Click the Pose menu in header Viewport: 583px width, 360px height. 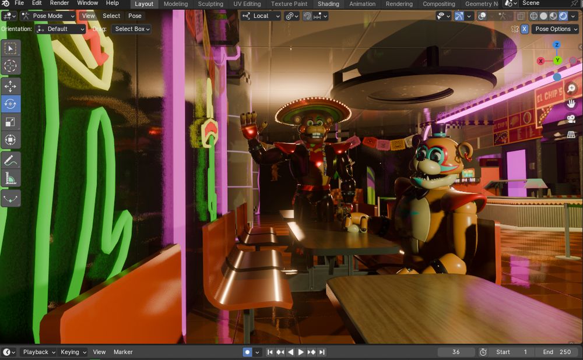[135, 16]
